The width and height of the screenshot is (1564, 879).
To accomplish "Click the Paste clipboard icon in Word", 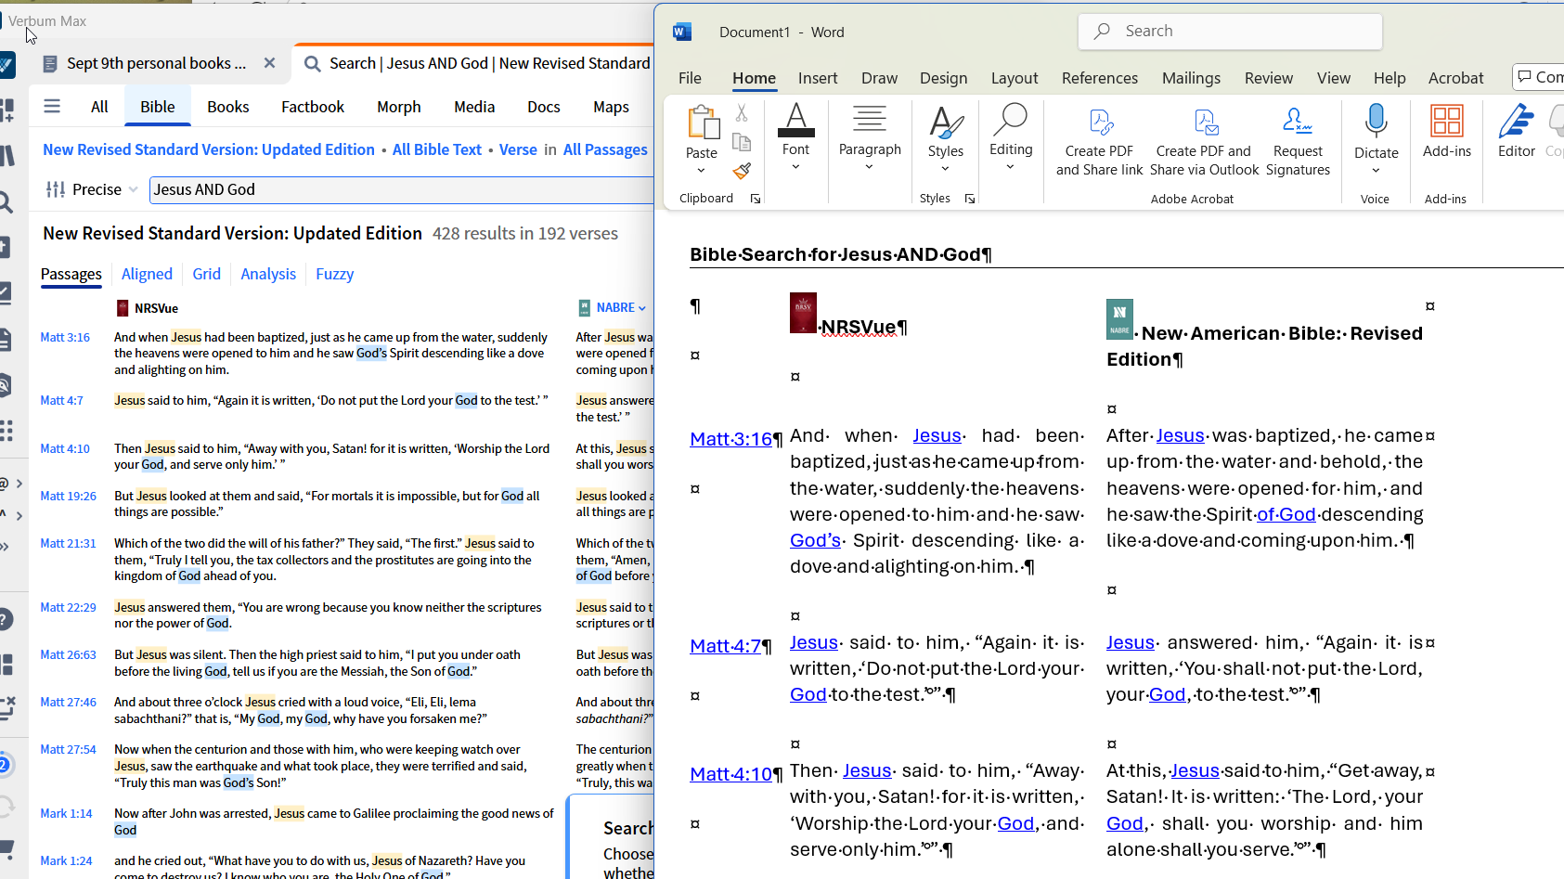I will 702,123.
